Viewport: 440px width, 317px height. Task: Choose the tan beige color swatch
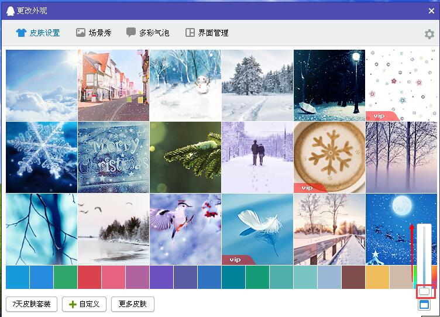[x=401, y=277]
